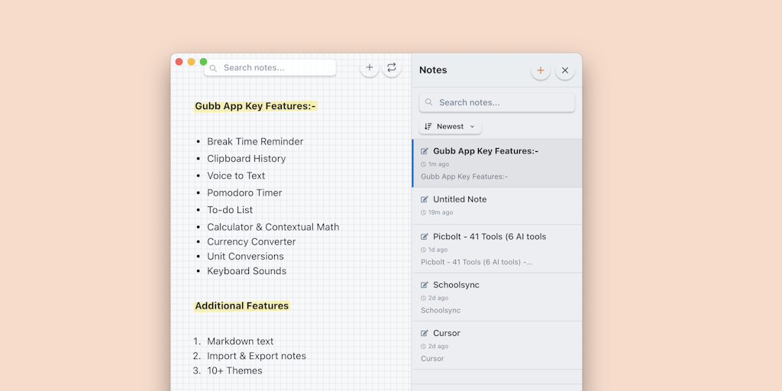This screenshot has width=782, height=391.
Task: Click the edit icon beside Untitled Note
Action: coord(425,199)
